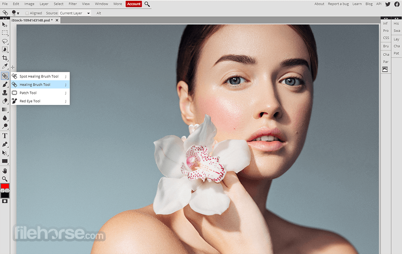The height and width of the screenshot is (254, 402).
Task: Choose Patch Tool from flyout
Action: click(x=40, y=93)
